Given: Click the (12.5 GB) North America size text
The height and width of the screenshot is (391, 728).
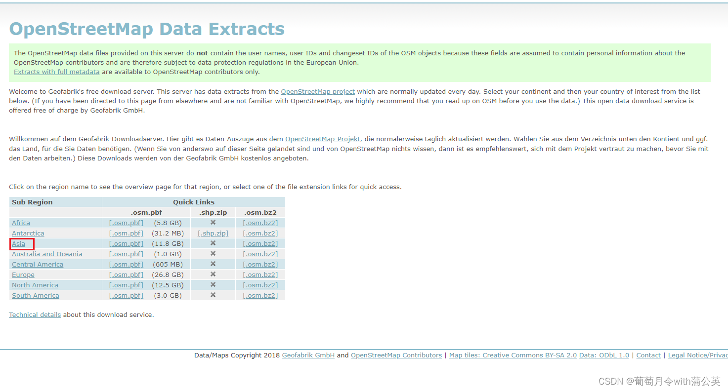Looking at the screenshot, I should click(x=169, y=285).
